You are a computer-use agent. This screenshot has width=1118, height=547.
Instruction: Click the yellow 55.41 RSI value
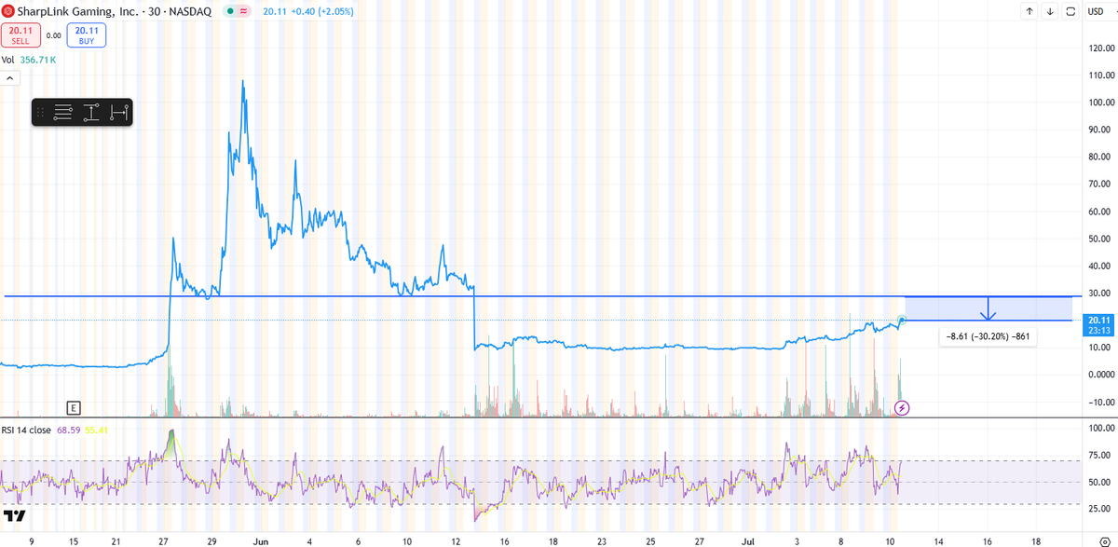coord(98,431)
